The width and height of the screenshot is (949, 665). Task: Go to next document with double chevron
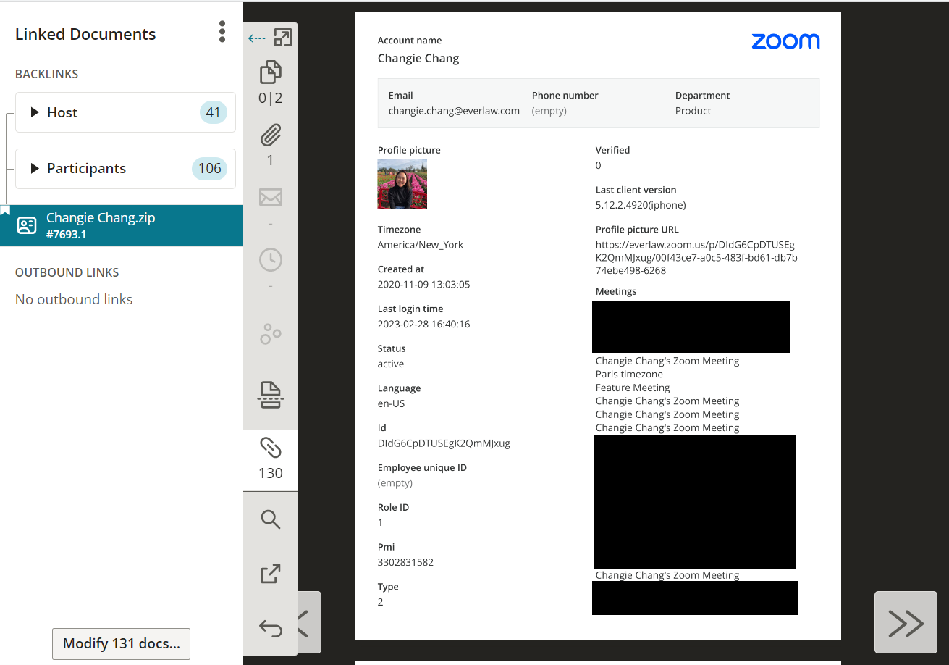(906, 622)
